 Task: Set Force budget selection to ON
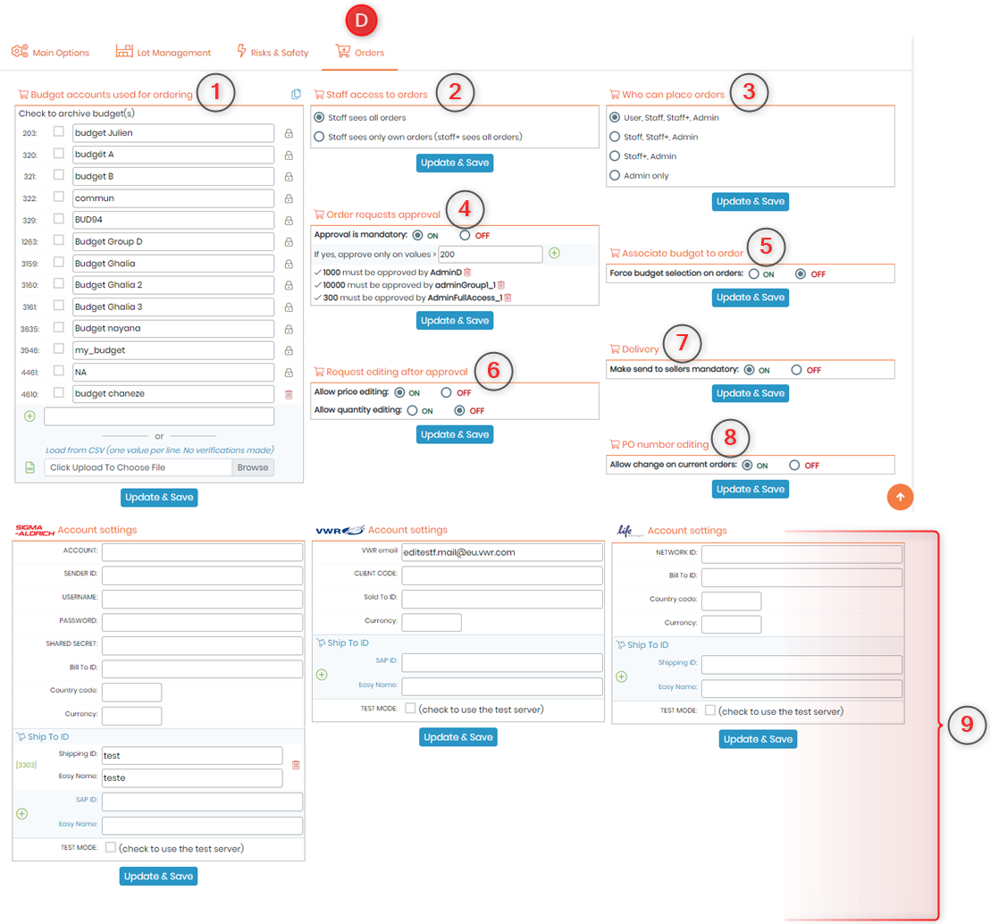point(754,273)
